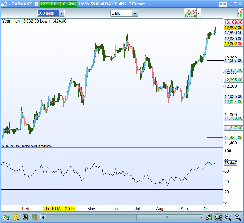Click the Year:High 13,032.00 Low 11,424.00 text
This screenshot has height=223, width=244.
tap(34, 21)
